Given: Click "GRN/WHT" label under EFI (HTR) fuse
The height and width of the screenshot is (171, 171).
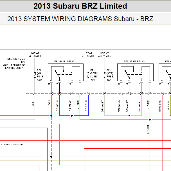Looking at the screenshot, I should click(102, 106).
